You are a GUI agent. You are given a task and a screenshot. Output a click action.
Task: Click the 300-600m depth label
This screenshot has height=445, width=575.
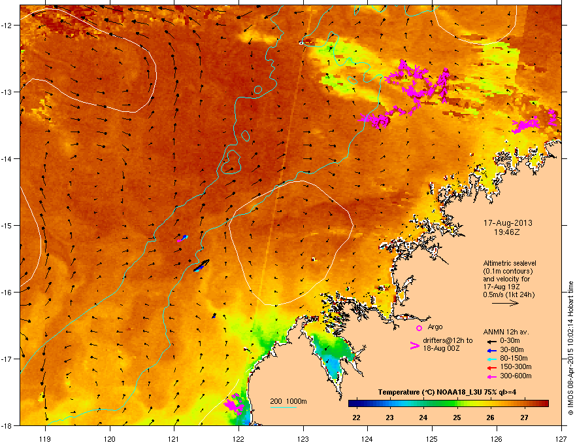(516, 376)
